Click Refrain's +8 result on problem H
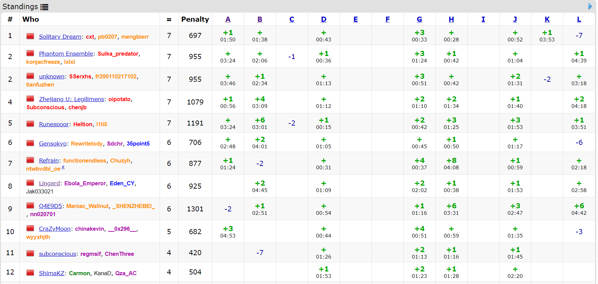598x284 pixels. (x=451, y=160)
